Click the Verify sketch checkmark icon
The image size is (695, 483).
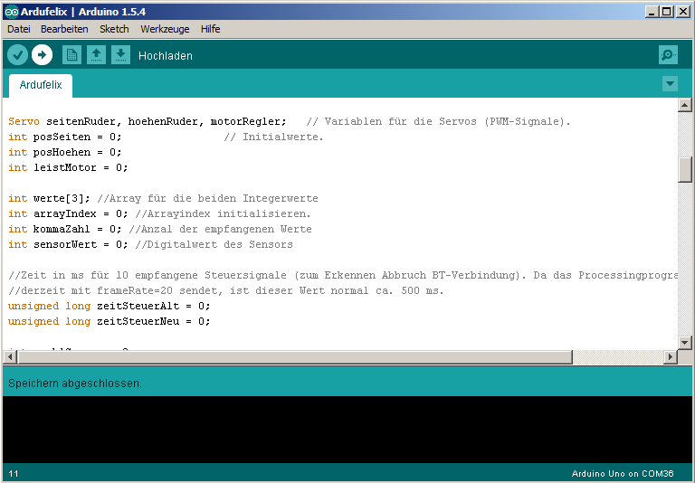[17, 55]
